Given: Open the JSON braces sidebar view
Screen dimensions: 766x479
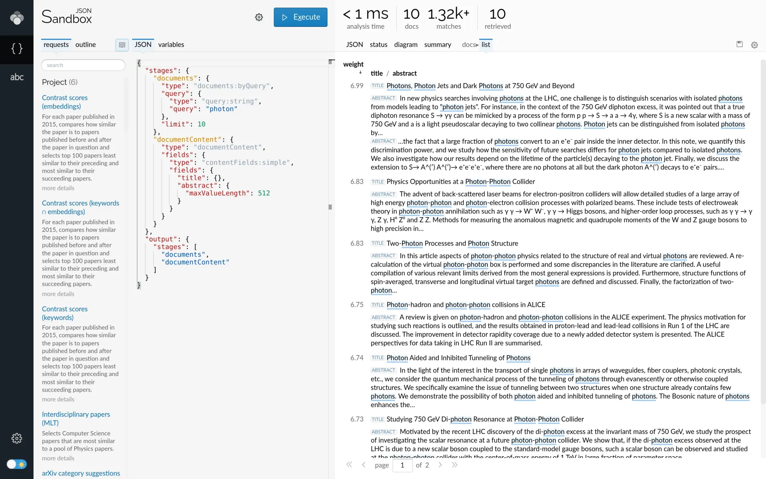Looking at the screenshot, I should pos(17,49).
